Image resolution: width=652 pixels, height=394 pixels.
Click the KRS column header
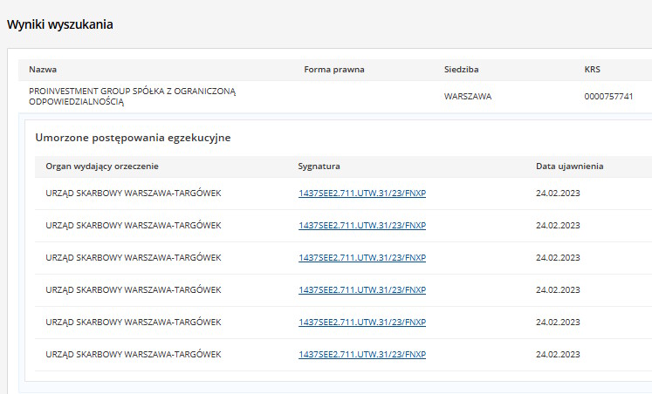(x=593, y=69)
